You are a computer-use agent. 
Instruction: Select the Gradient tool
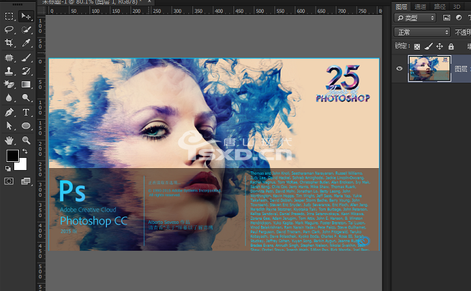point(26,84)
